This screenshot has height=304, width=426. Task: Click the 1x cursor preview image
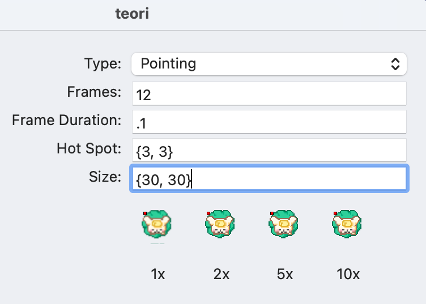coord(156,224)
